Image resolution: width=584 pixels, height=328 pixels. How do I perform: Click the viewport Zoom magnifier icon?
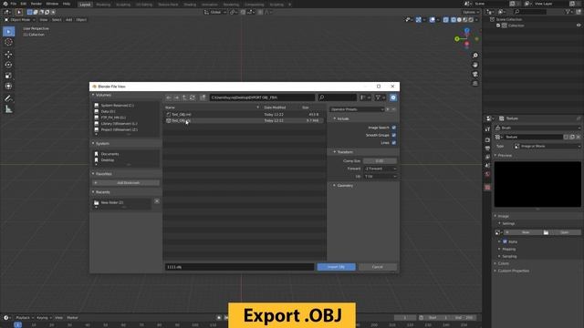(475, 56)
